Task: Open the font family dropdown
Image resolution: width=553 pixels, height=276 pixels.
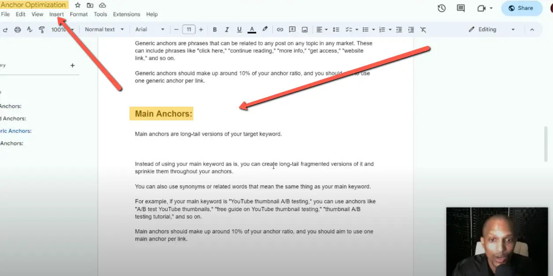Action: point(147,29)
